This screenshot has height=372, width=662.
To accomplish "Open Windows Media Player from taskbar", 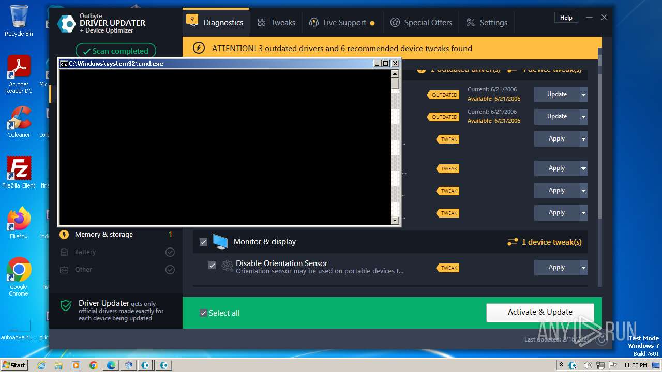I will click(x=76, y=365).
